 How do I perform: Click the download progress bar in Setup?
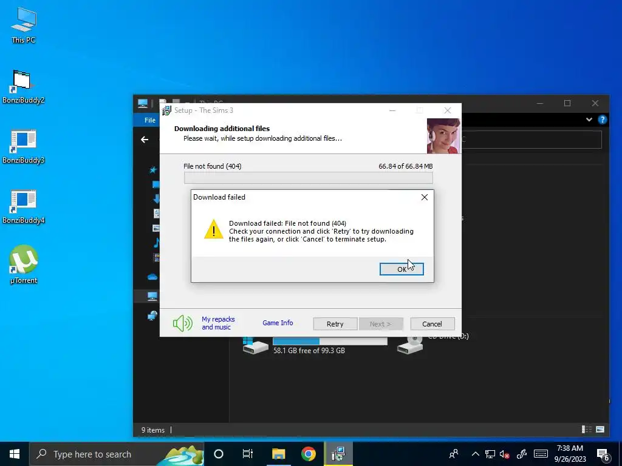click(308, 178)
